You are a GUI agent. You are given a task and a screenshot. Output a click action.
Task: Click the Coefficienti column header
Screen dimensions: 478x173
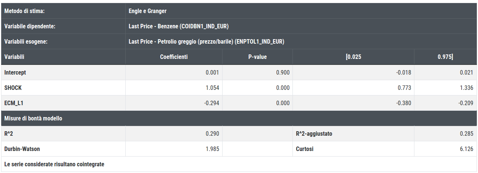click(x=174, y=57)
